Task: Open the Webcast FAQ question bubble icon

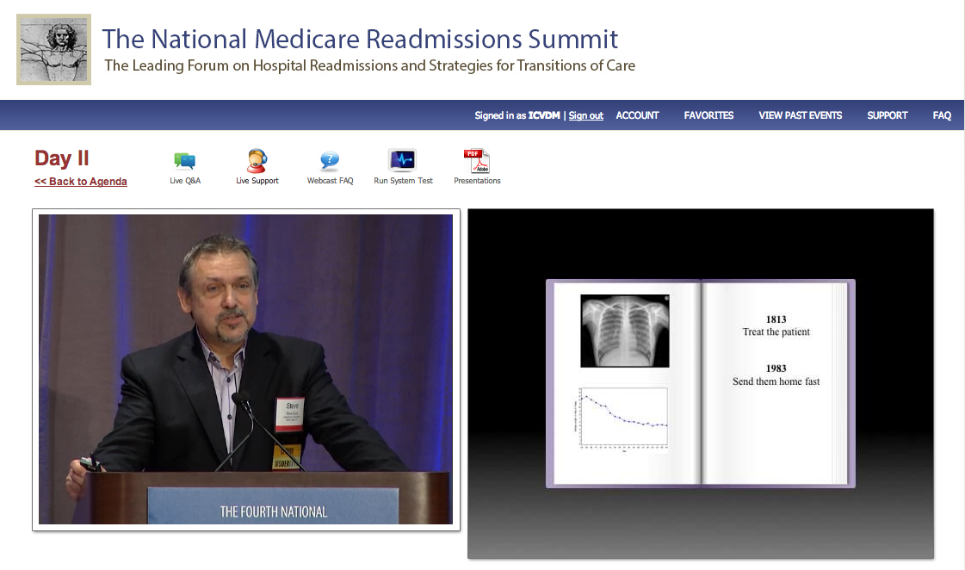Action: click(330, 161)
